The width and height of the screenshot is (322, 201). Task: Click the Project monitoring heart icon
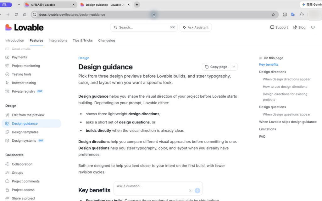[8, 66]
